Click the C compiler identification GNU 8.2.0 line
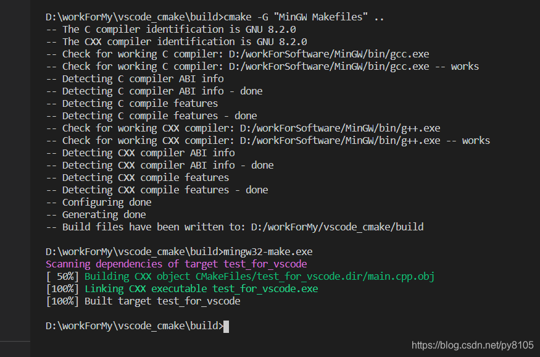This screenshot has width=540, height=357. click(x=171, y=29)
